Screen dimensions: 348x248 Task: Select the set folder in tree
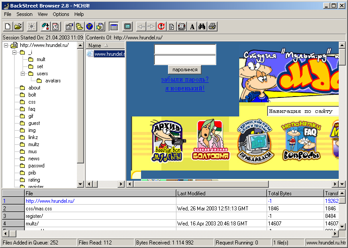[40, 66]
